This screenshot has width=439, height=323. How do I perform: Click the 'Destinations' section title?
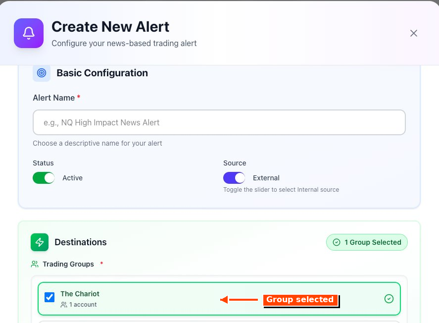pyautogui.click(x=81, y=242)
